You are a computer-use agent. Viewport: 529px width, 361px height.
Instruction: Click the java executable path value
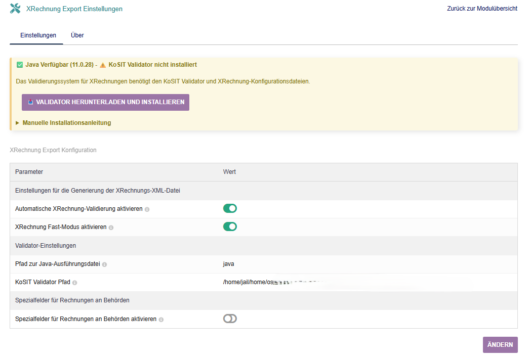[229, 264]
